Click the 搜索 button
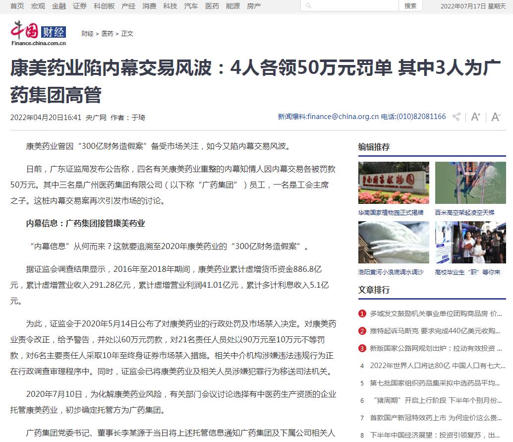 410,5
